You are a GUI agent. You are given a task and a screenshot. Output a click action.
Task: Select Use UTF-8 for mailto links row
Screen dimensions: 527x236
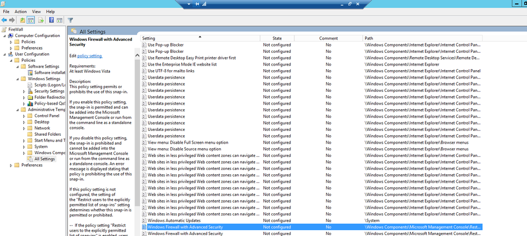click(311, 71)
